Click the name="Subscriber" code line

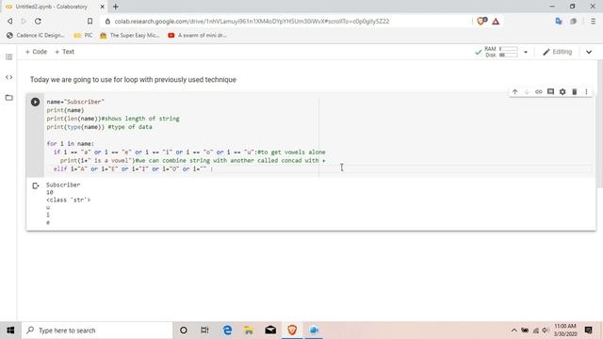(75, 102)
